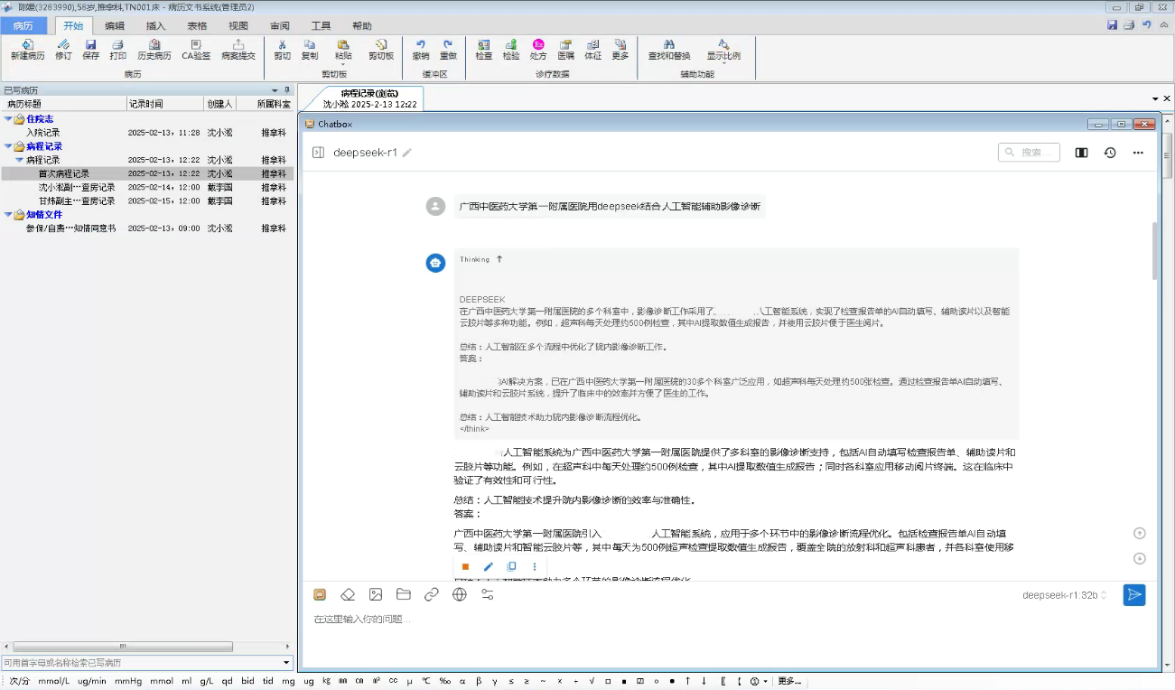Viewport: 1175px width, 690px height.
Task: Open chat history clock icon
Action: tap(1110, 153)
